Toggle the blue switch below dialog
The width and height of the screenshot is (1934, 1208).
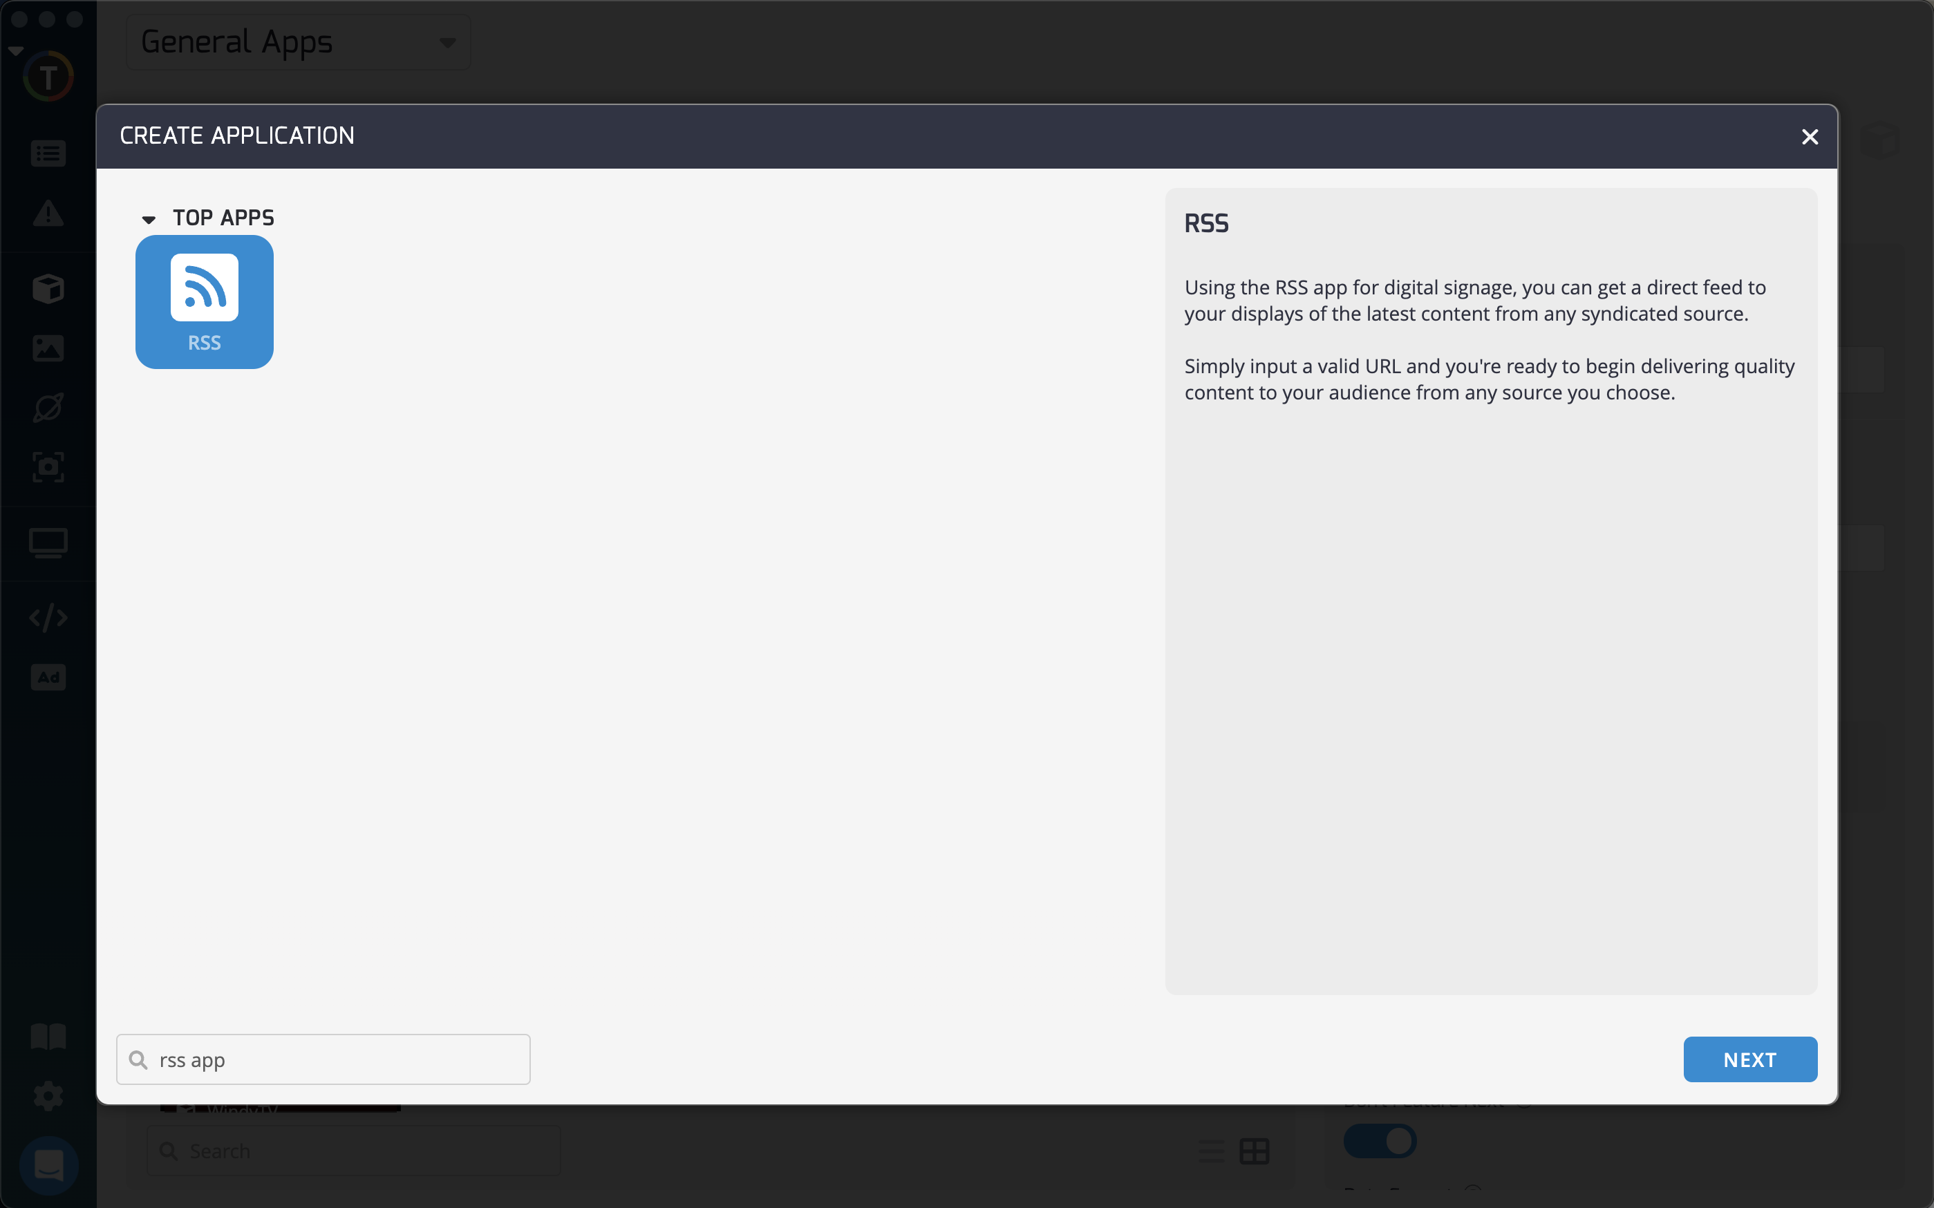point(1380,1141)
